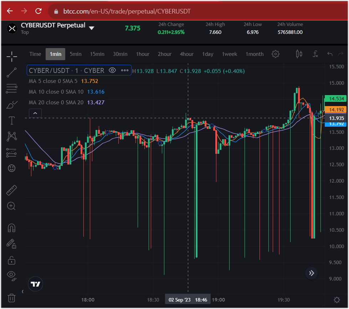Pick the ruler measure tool
This screenshot has height=309, width=349.
(x=12, y=190)
